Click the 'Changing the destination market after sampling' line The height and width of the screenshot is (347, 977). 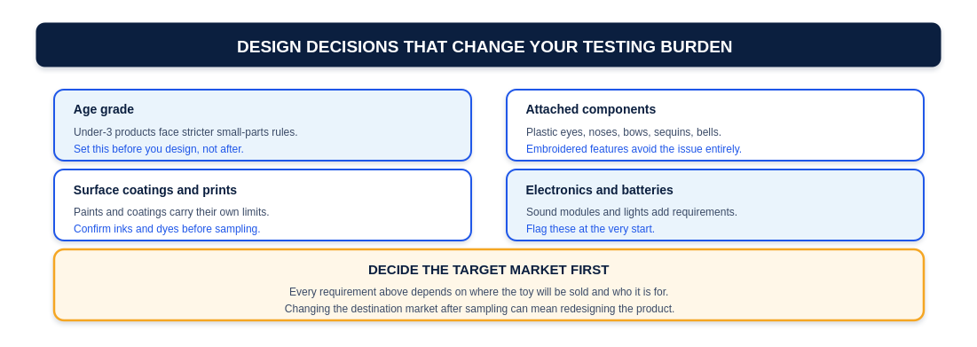tap(479, 308)
